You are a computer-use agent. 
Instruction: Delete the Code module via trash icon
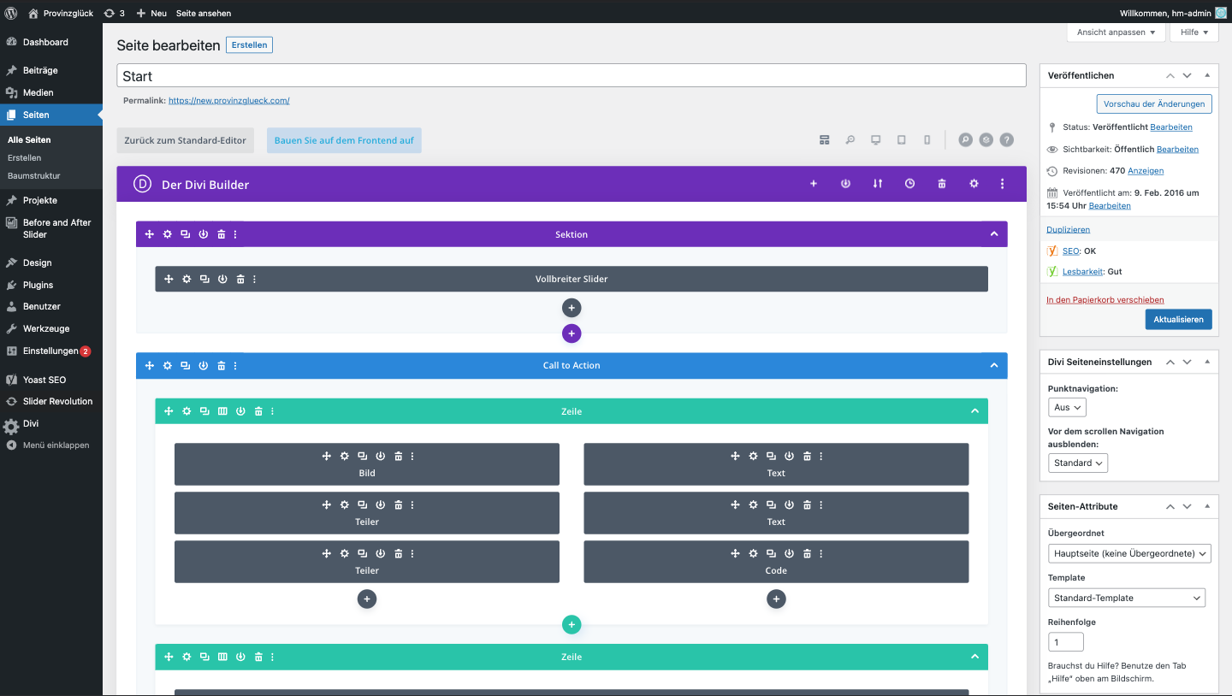[x=807, y=554]
